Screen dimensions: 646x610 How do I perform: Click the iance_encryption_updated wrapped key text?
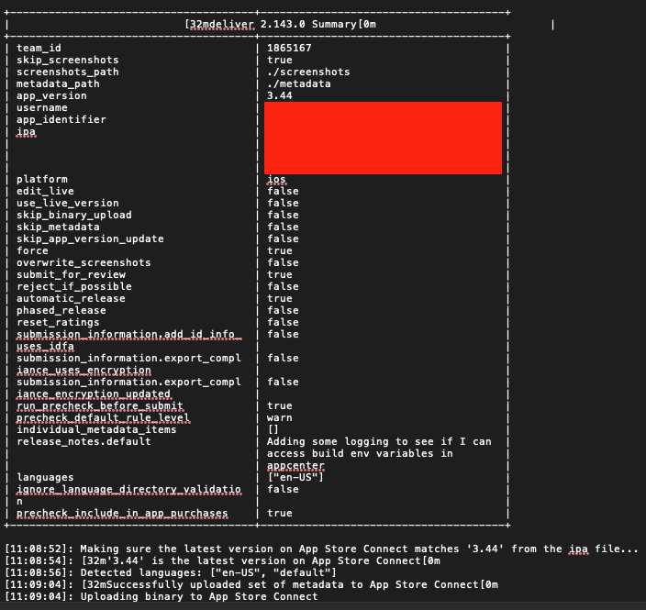click(94, 394)
